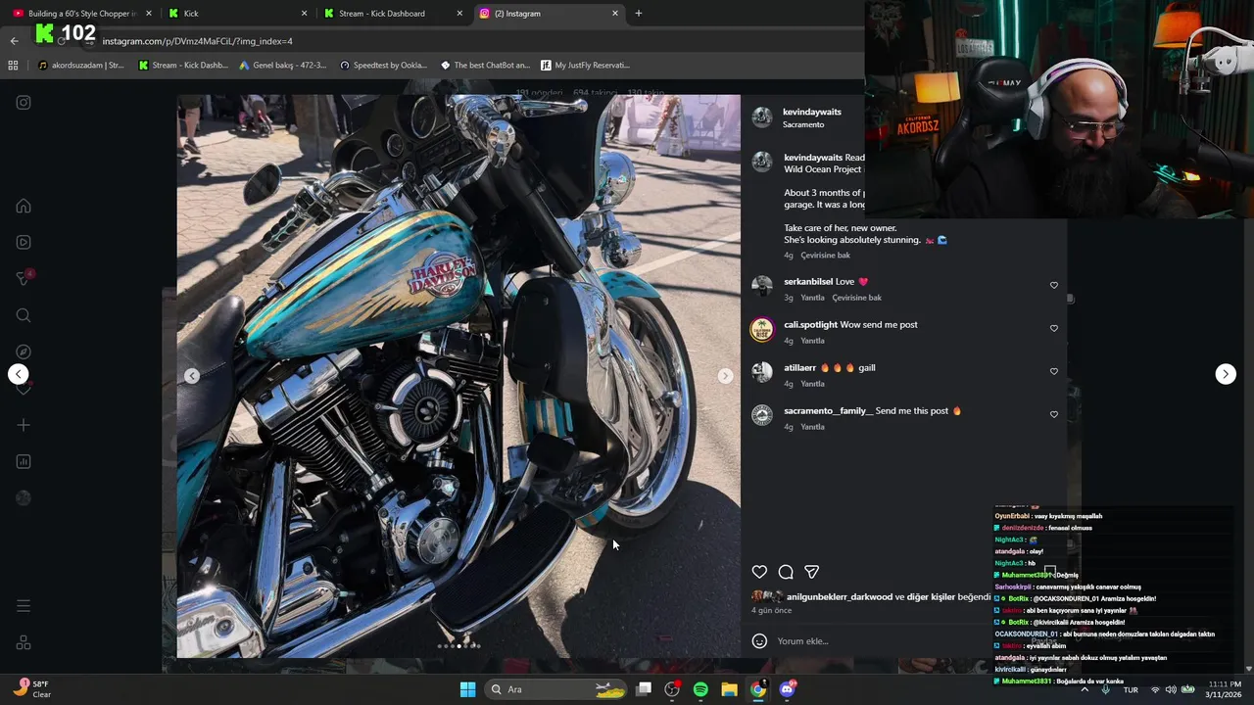Screen dimensions: 1254x705
Task: Like cali.spotlight's comment
Action: tap(1054, 328)
